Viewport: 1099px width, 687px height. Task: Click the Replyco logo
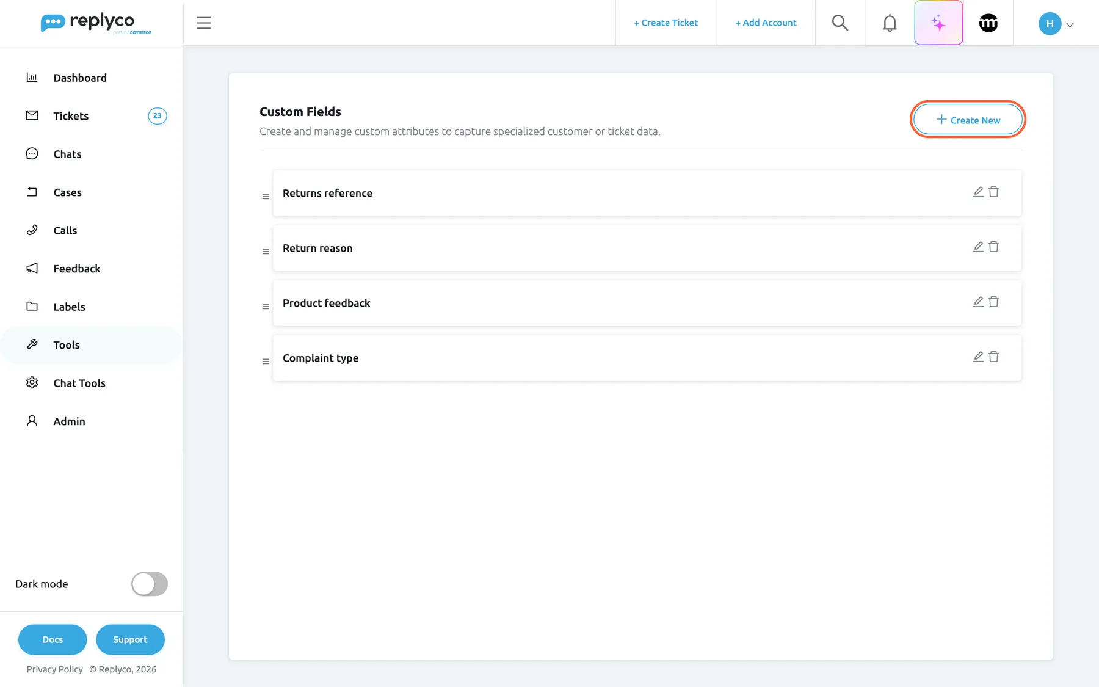click(96, 23)
